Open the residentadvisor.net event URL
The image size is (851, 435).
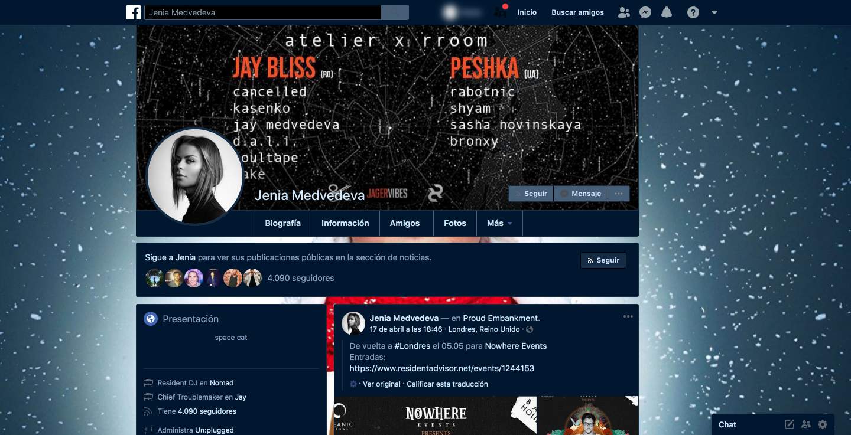[x=442, y=368]
